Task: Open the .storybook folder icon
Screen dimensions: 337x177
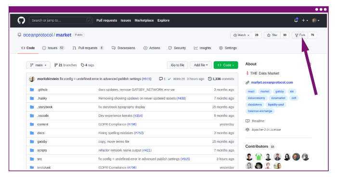Action: (x=32, y=107)
